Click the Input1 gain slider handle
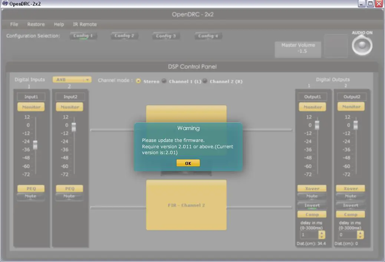Image resolution: width=385 pixels, height=262 pixels. click(x=35, y=145)
